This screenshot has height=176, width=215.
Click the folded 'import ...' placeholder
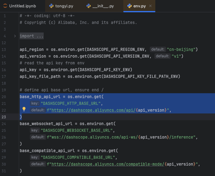(32, 36)
